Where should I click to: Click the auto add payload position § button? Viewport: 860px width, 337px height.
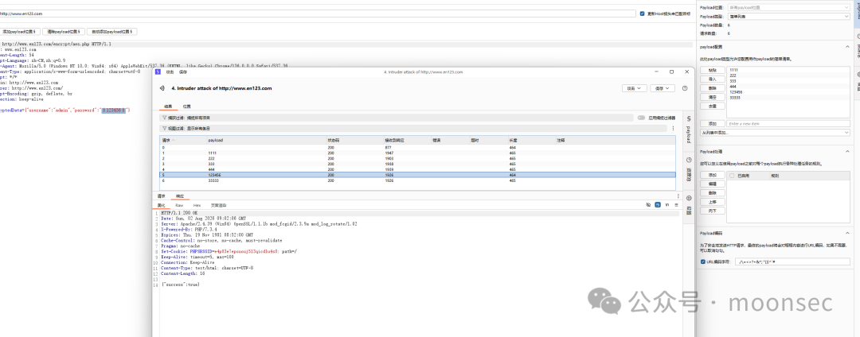pos(112,33)
